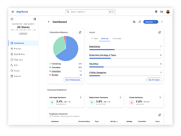Refresh the Employee Variances table
181x136 pixels.
(160, 115)
